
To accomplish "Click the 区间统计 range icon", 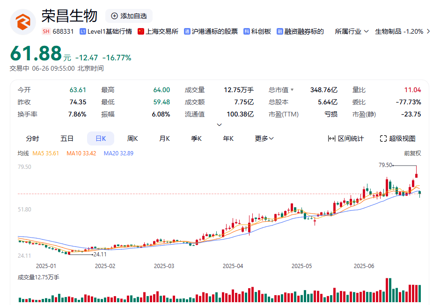I will (331, 138).
